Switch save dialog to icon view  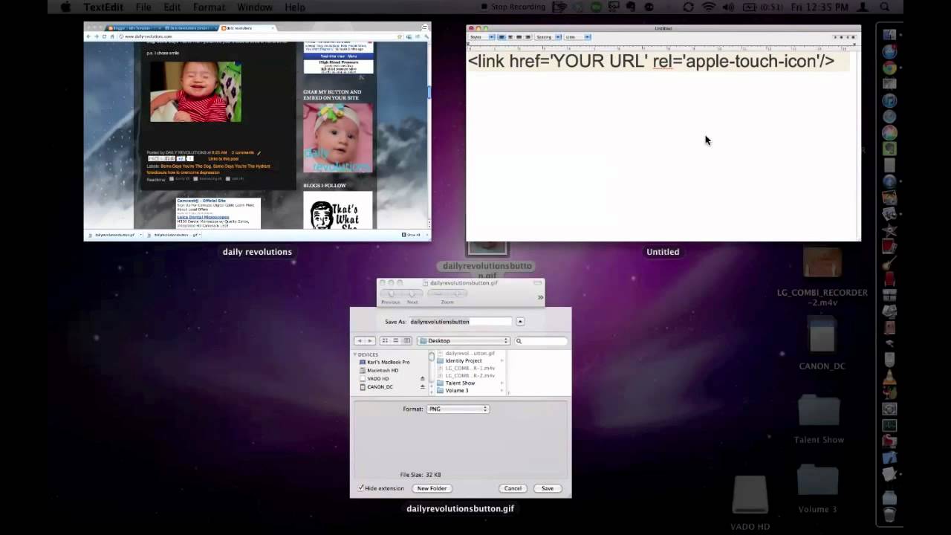point(385,340)
